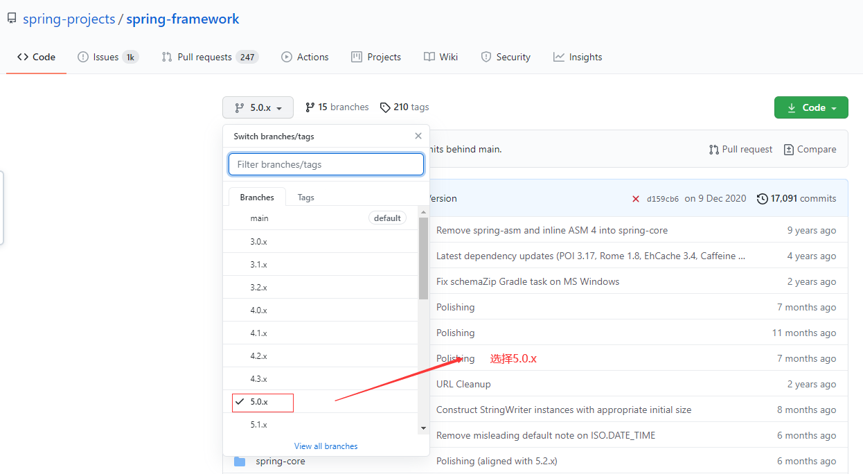View the 210 tags link

404,107
